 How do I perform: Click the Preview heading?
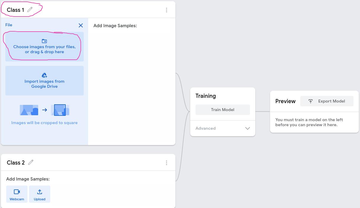[x=285, y=101]
